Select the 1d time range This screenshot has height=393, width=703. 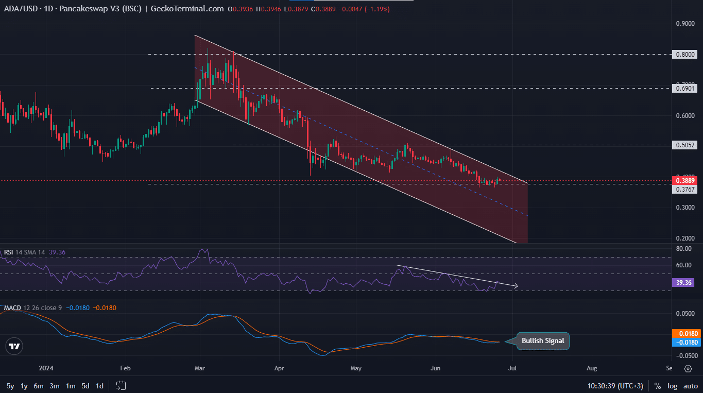tap(99, 386)
